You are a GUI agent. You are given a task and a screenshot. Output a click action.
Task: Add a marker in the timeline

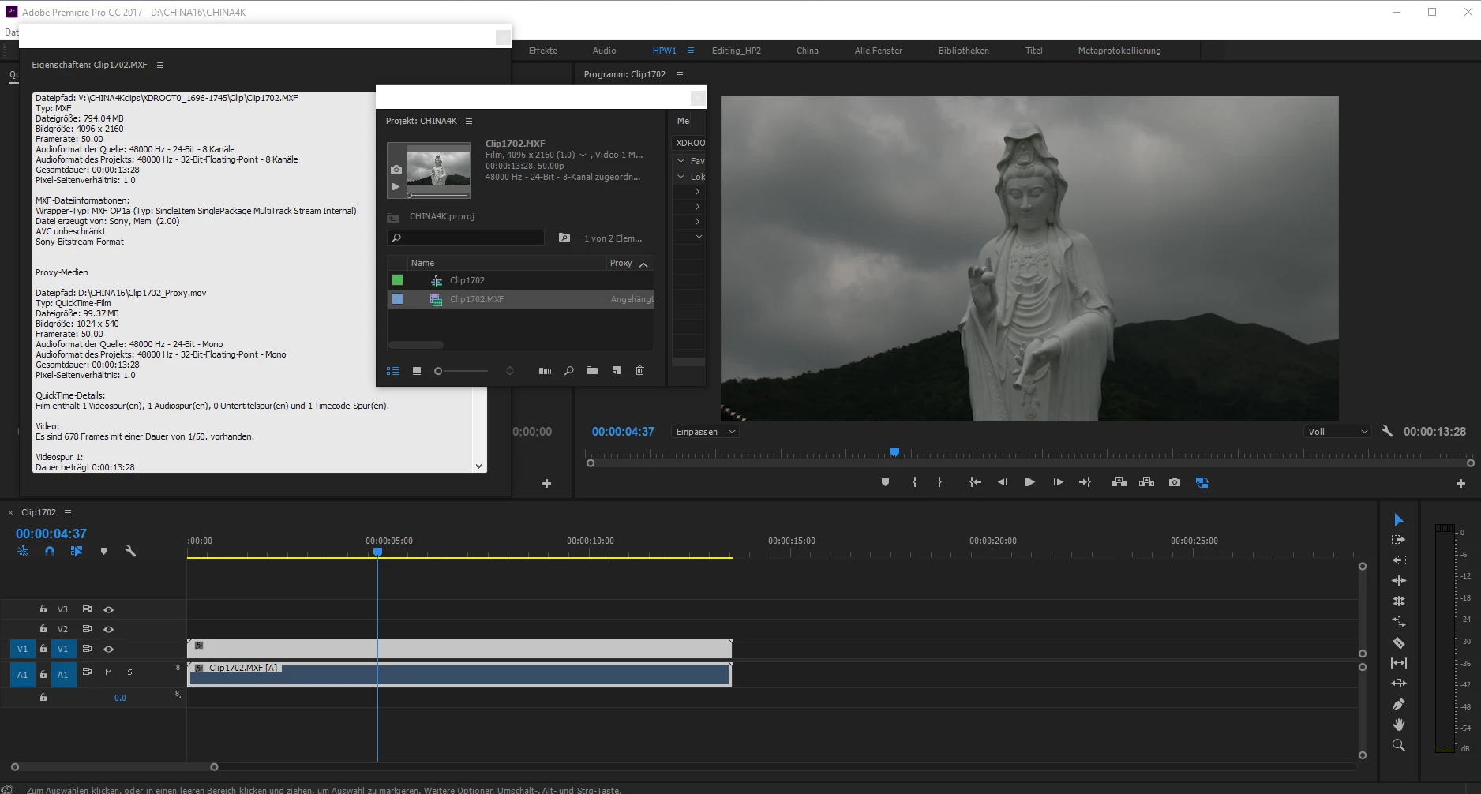[103, 551]
